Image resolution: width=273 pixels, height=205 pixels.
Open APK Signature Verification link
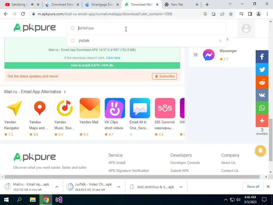pyautogui.click(x=129, y=171)
